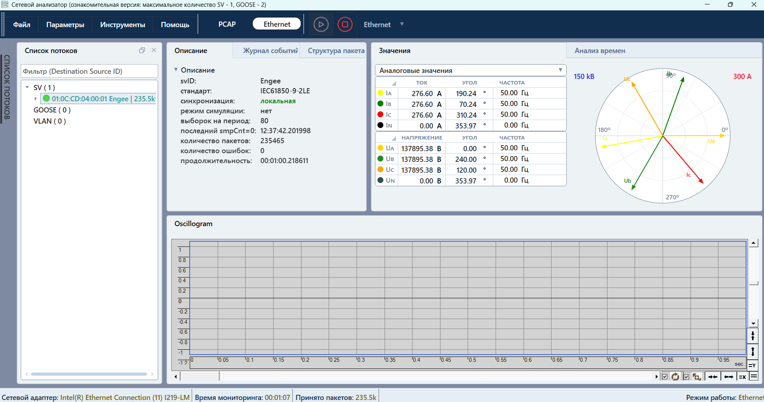Screen dimensions: 764x402
Task: Open the Инструменты menu
Action: (x=123, y=25)
